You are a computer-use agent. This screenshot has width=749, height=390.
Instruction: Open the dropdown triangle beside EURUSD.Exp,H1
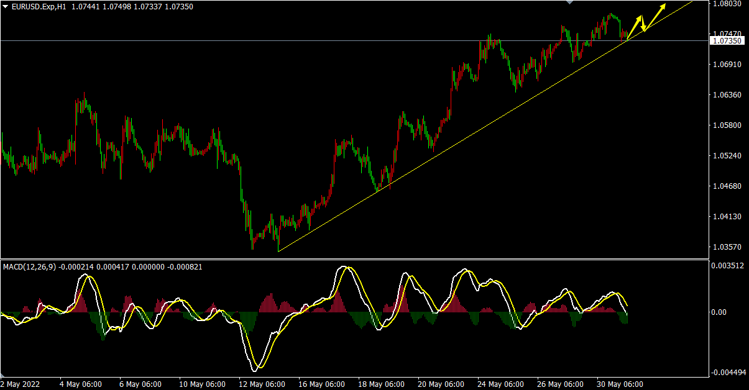6,6
